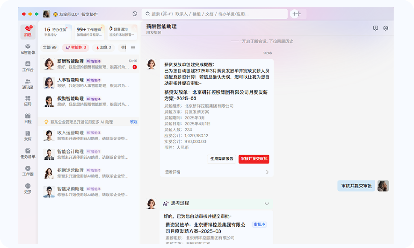Open the 文库 document library icon
Image resolution: width=414 pixels, height=248 pixels.
[28, 136]
